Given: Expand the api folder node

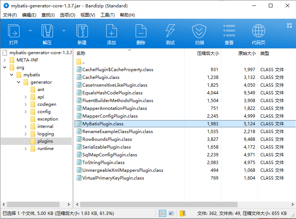Looking at the screenshot, I should [x=26, y=97].
